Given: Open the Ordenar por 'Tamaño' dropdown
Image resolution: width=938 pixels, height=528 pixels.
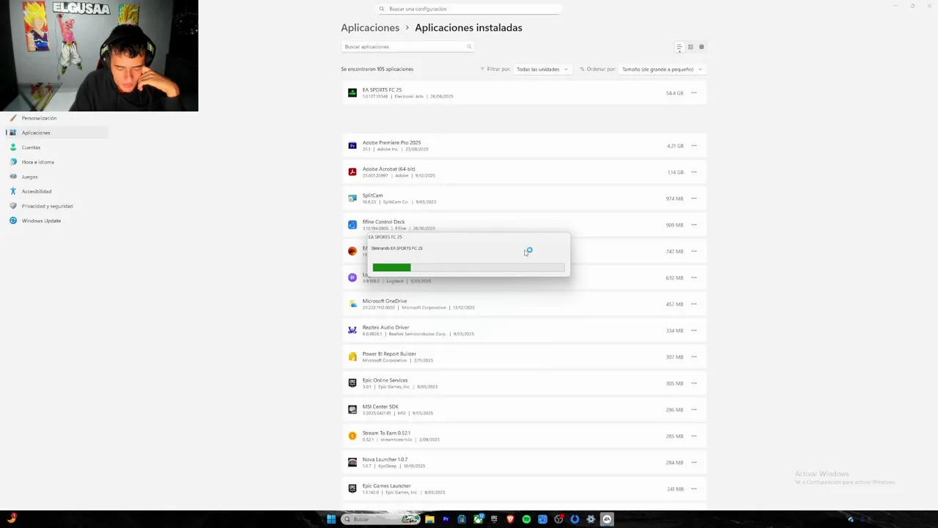Looking at the screenshot, I should click(662, 69).
